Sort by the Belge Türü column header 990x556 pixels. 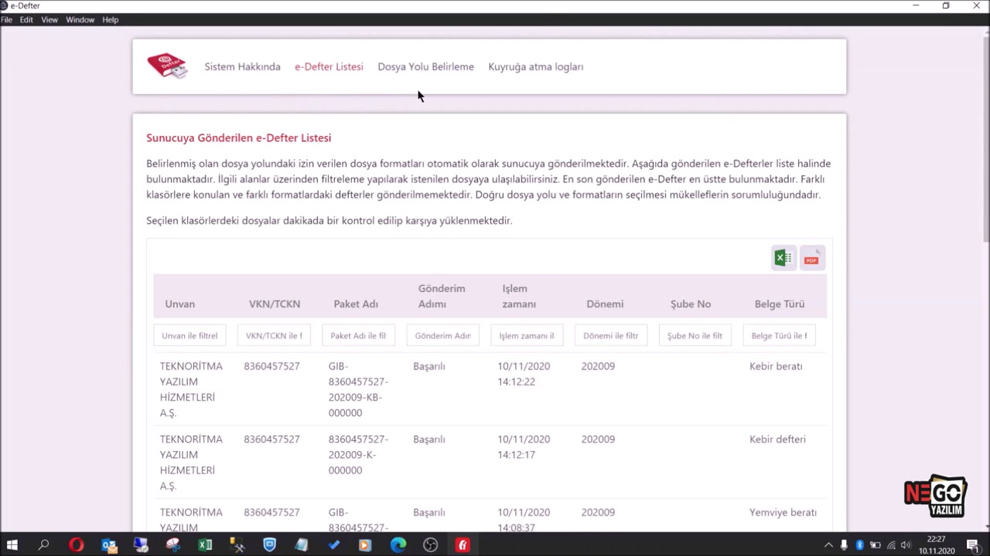tap(780, 303)
